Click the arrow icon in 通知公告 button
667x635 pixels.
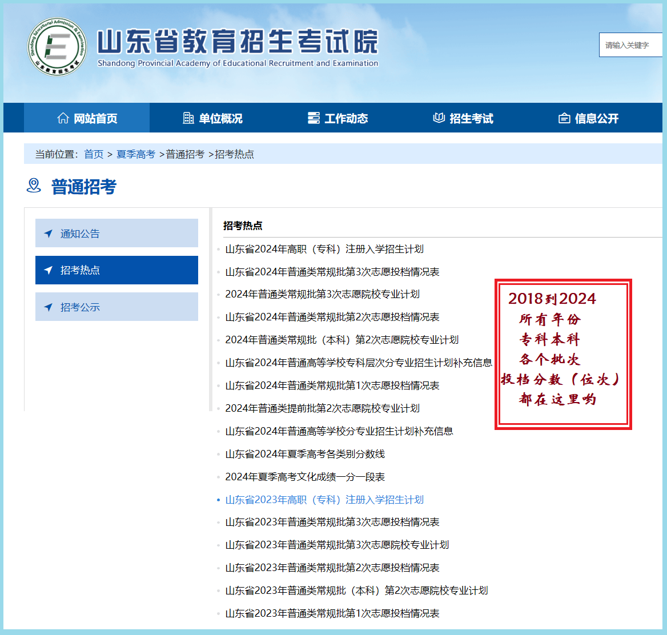coord(48,234)
